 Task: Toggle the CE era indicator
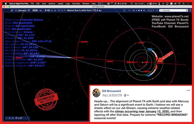[41, 10]
